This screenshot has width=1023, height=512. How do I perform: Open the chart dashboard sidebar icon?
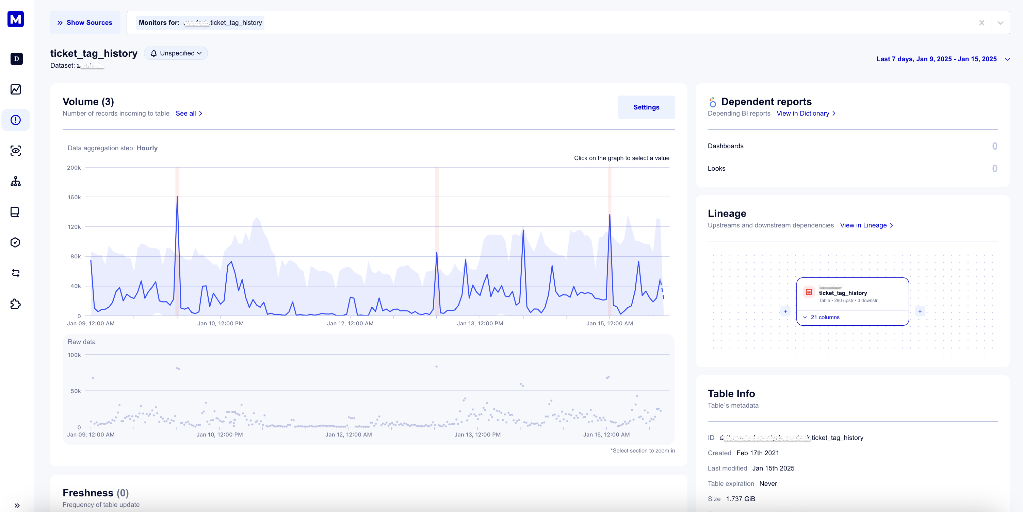click(x=16, y=89)
